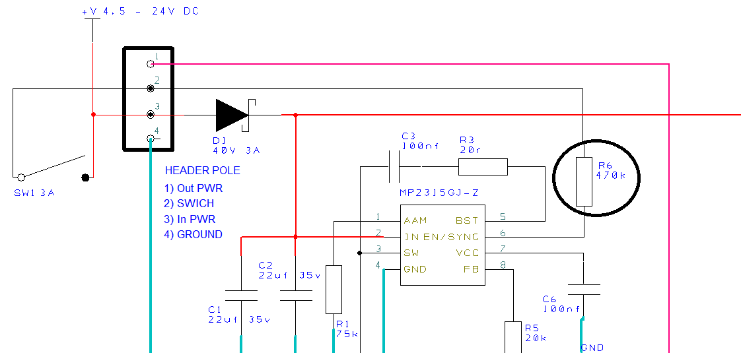741x353 pixels.
Task: Click header pin 3 terminal
Action: coord(151,114)
